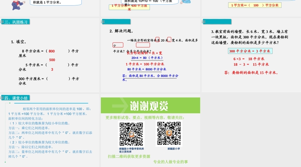This screenshot has height=167, width=301.
Task: Click the arrow graphic beside 谢谢观赏
Action: coord(120,106)
